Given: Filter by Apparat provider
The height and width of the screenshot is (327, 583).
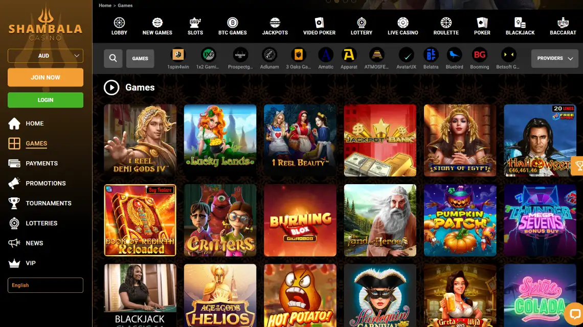Looking at the screenshot, I should pos(349,59).
